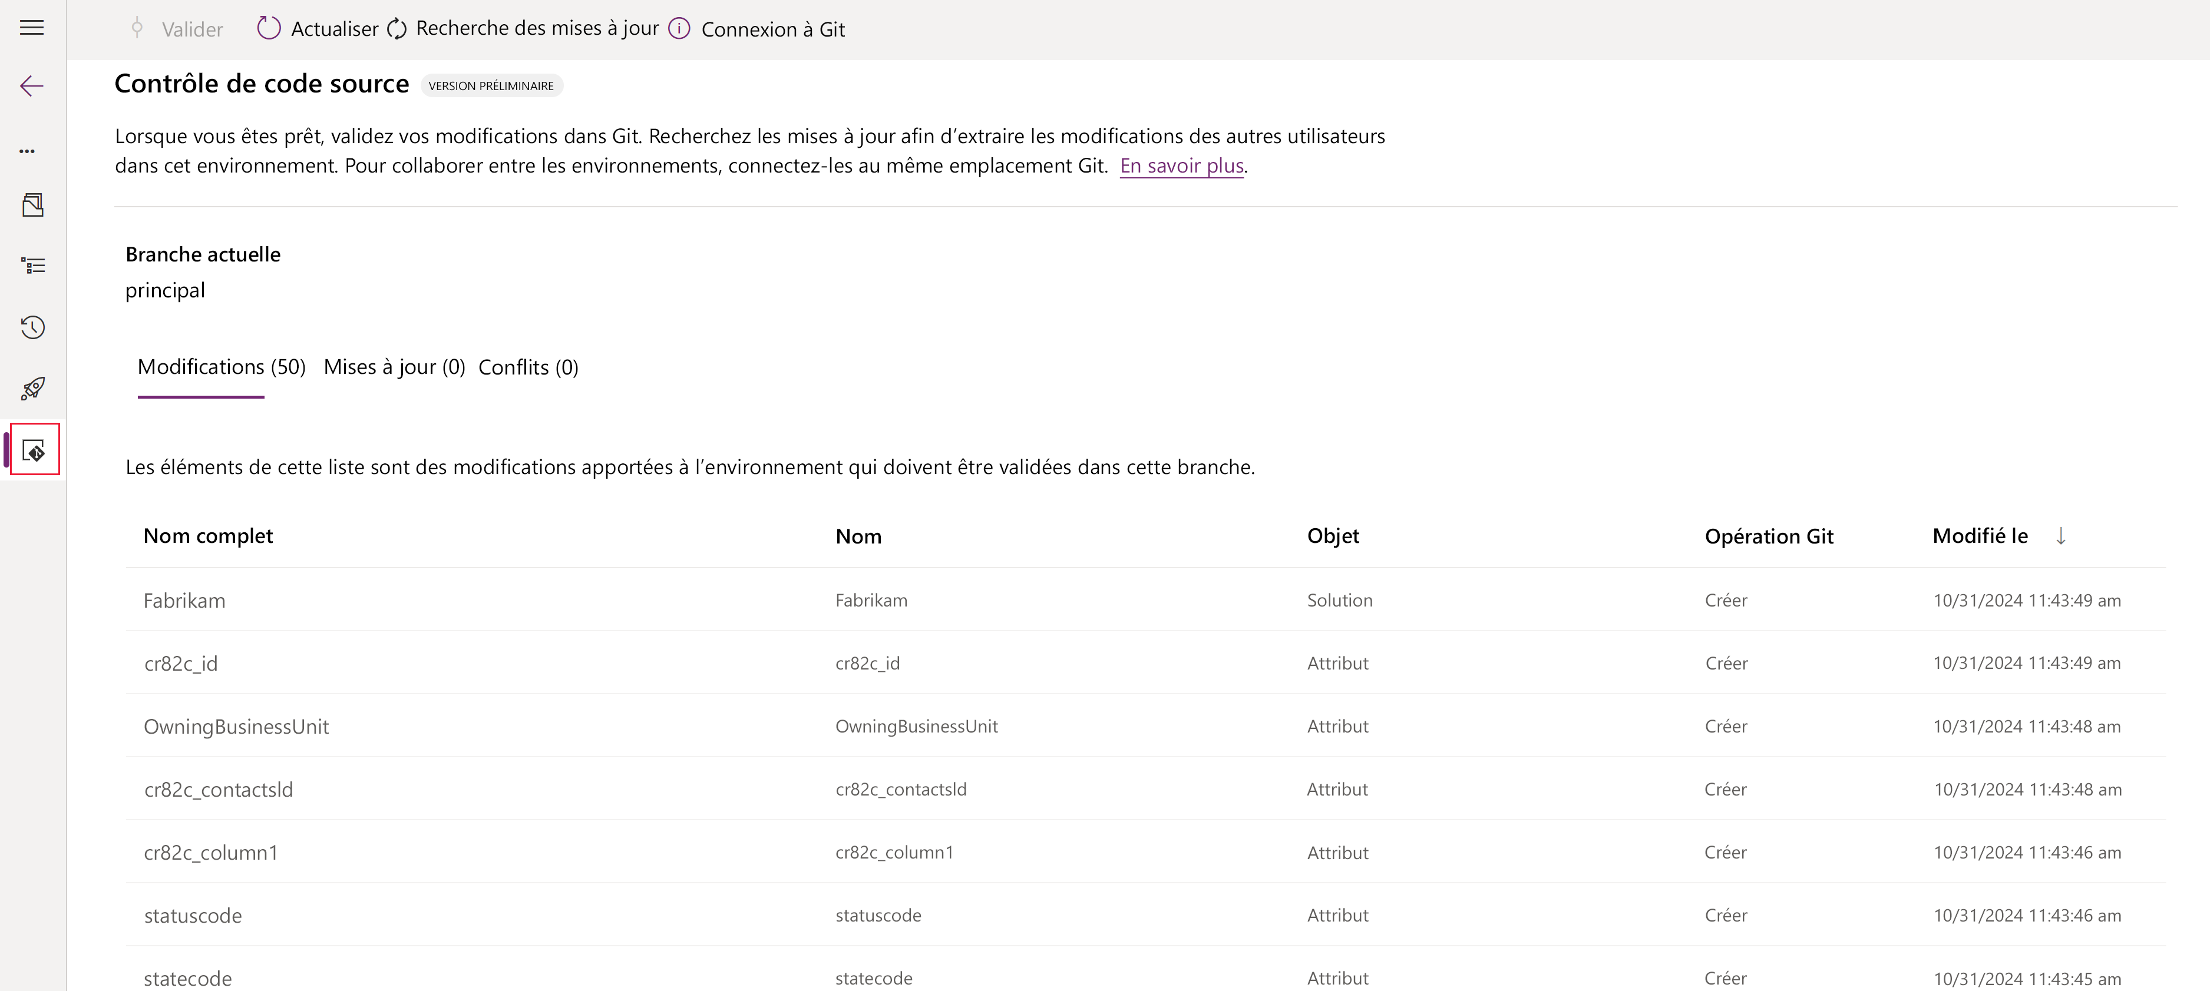The image size is (2210, 991).
Task: Sort by the Opération Git column header
Action: [x=1768, y=536]
